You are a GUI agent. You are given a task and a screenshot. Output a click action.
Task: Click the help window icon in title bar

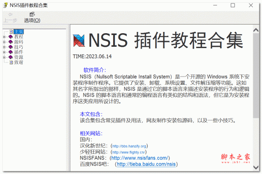pyautogui.click(x=6, y=5)
